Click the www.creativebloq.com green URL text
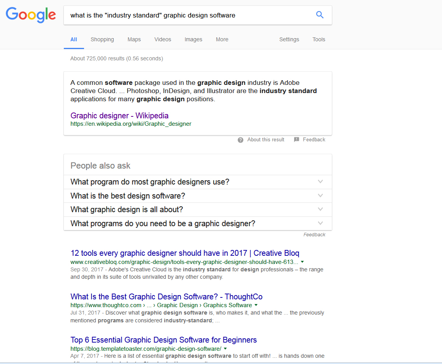Screen dimensions: 442x364 point(184,262)
